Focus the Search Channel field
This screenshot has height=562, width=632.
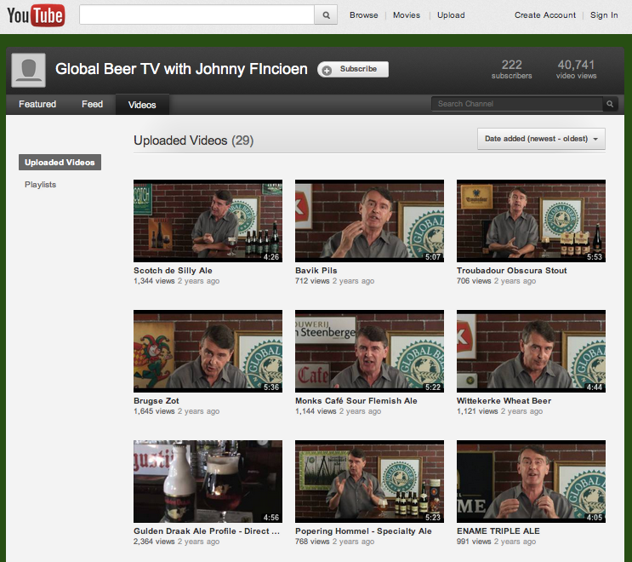(x=517, y=104)
